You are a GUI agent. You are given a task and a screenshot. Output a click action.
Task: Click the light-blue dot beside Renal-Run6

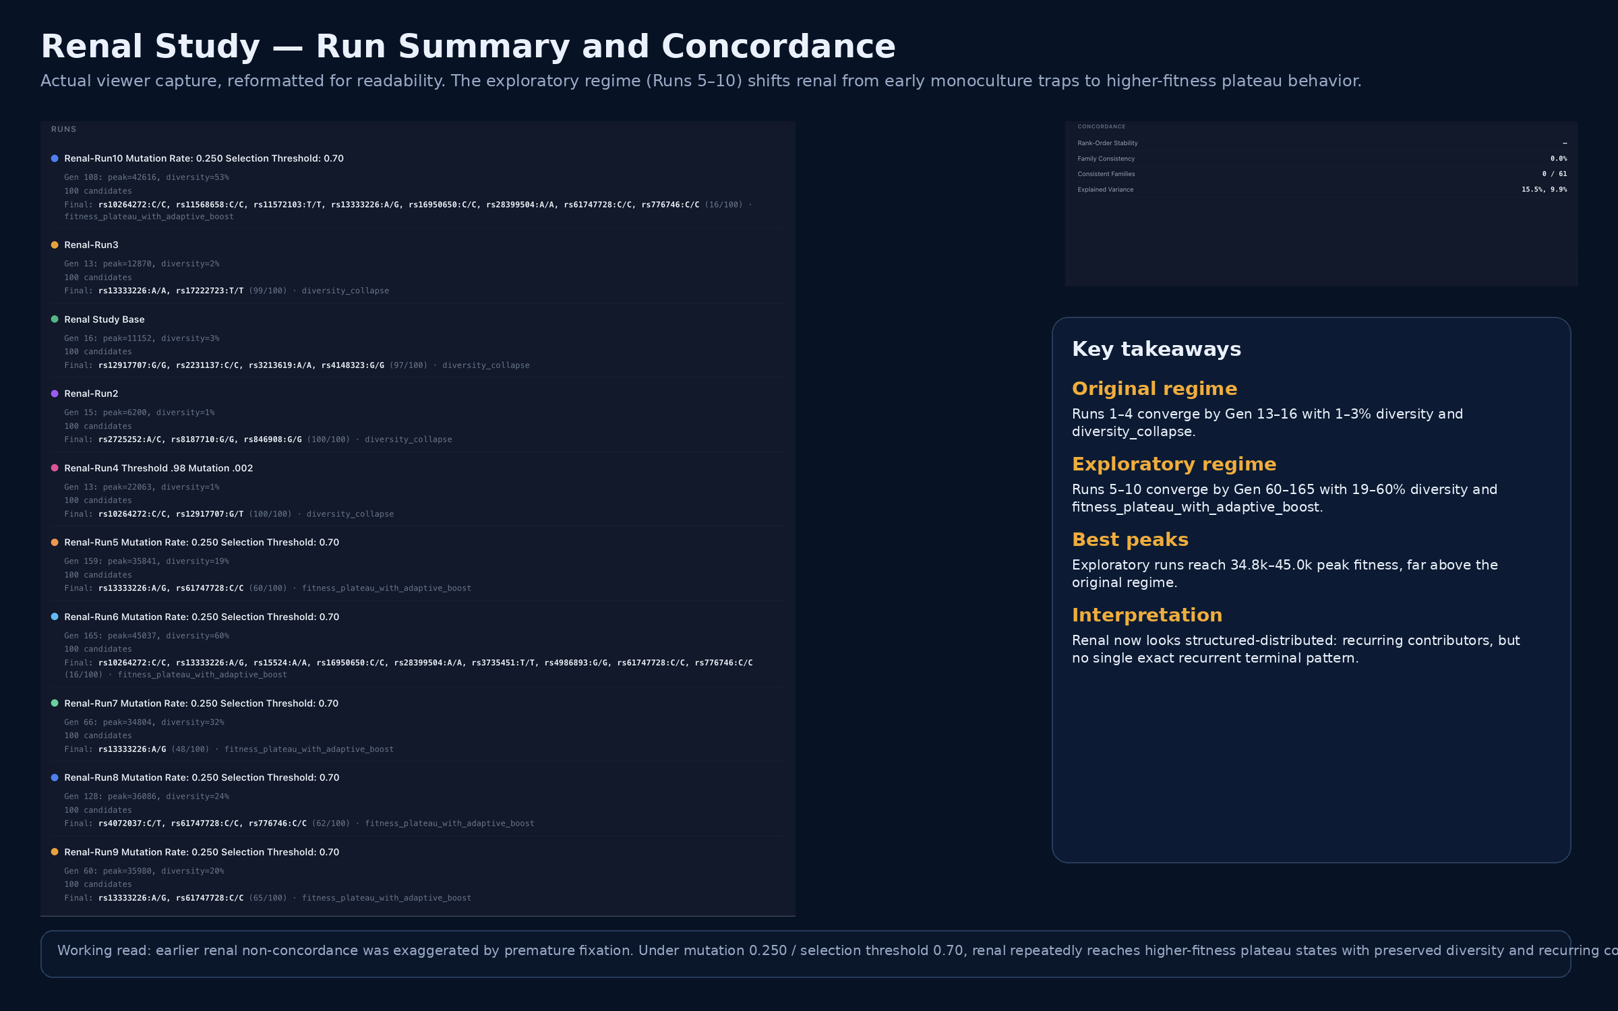pyautogui.click(x=55, y=617)
